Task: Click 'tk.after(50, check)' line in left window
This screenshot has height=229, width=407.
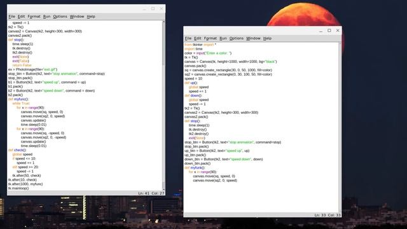Action: (27, 176)
